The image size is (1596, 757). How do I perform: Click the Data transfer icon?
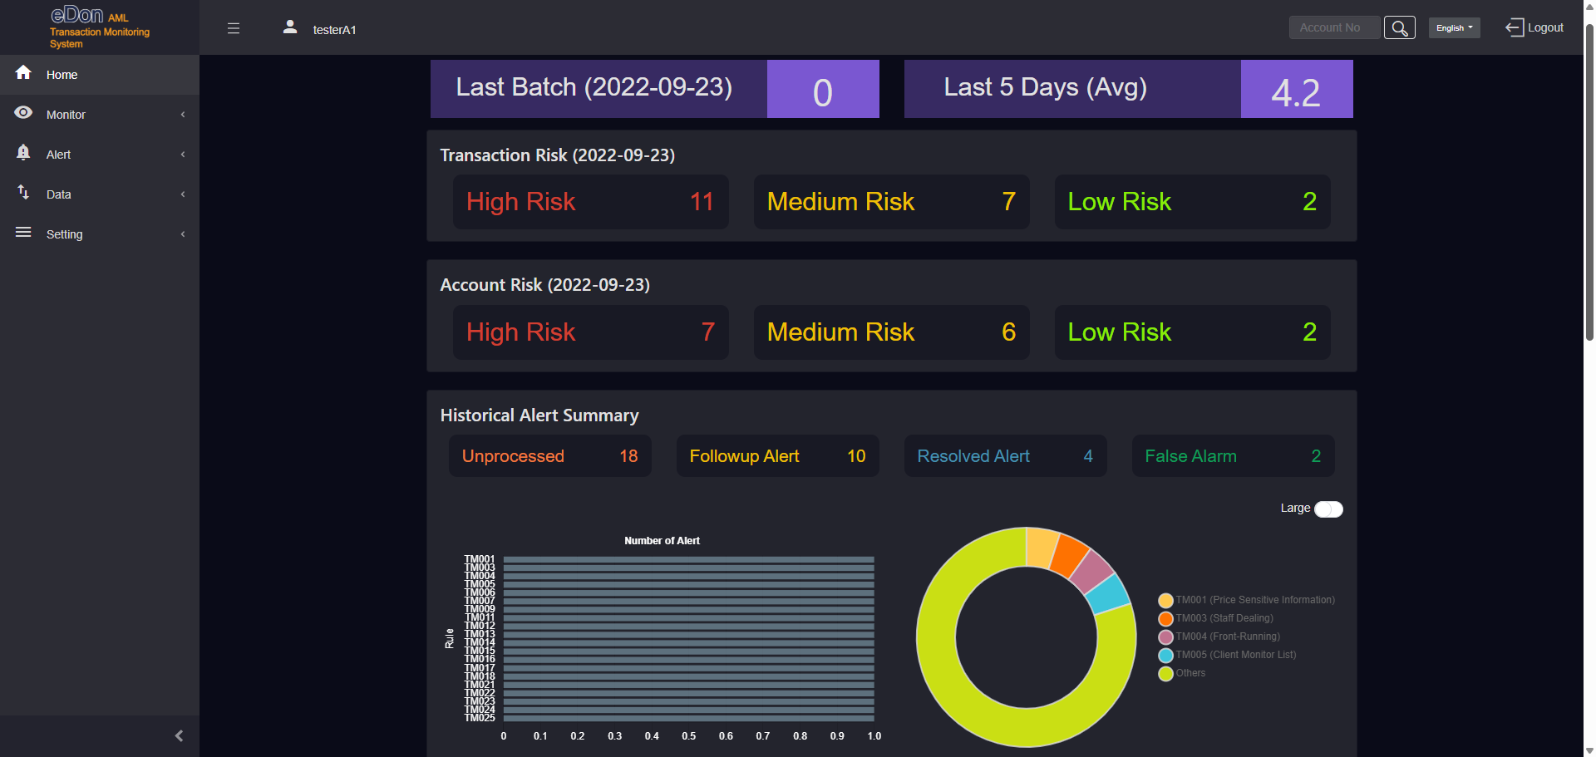pos(24,193)
